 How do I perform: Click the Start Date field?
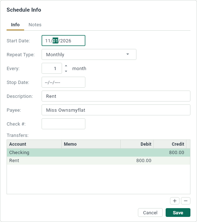[63, 41]
